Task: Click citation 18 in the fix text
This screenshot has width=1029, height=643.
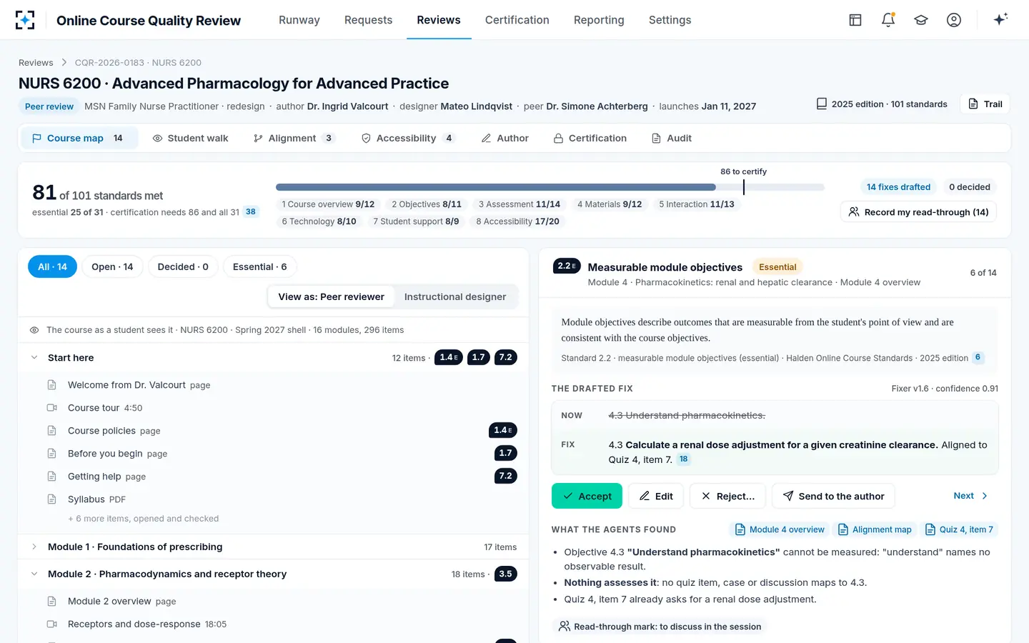Action: (x=684, y=459)
